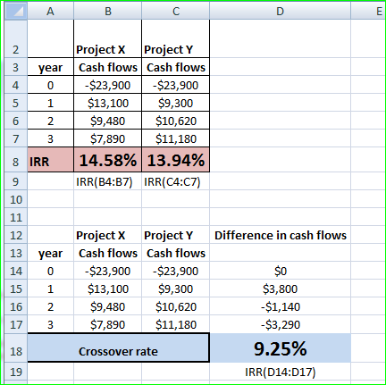Click 'Project Y' cell in row 2
386x385 pixels.
[x=176, y=38]
